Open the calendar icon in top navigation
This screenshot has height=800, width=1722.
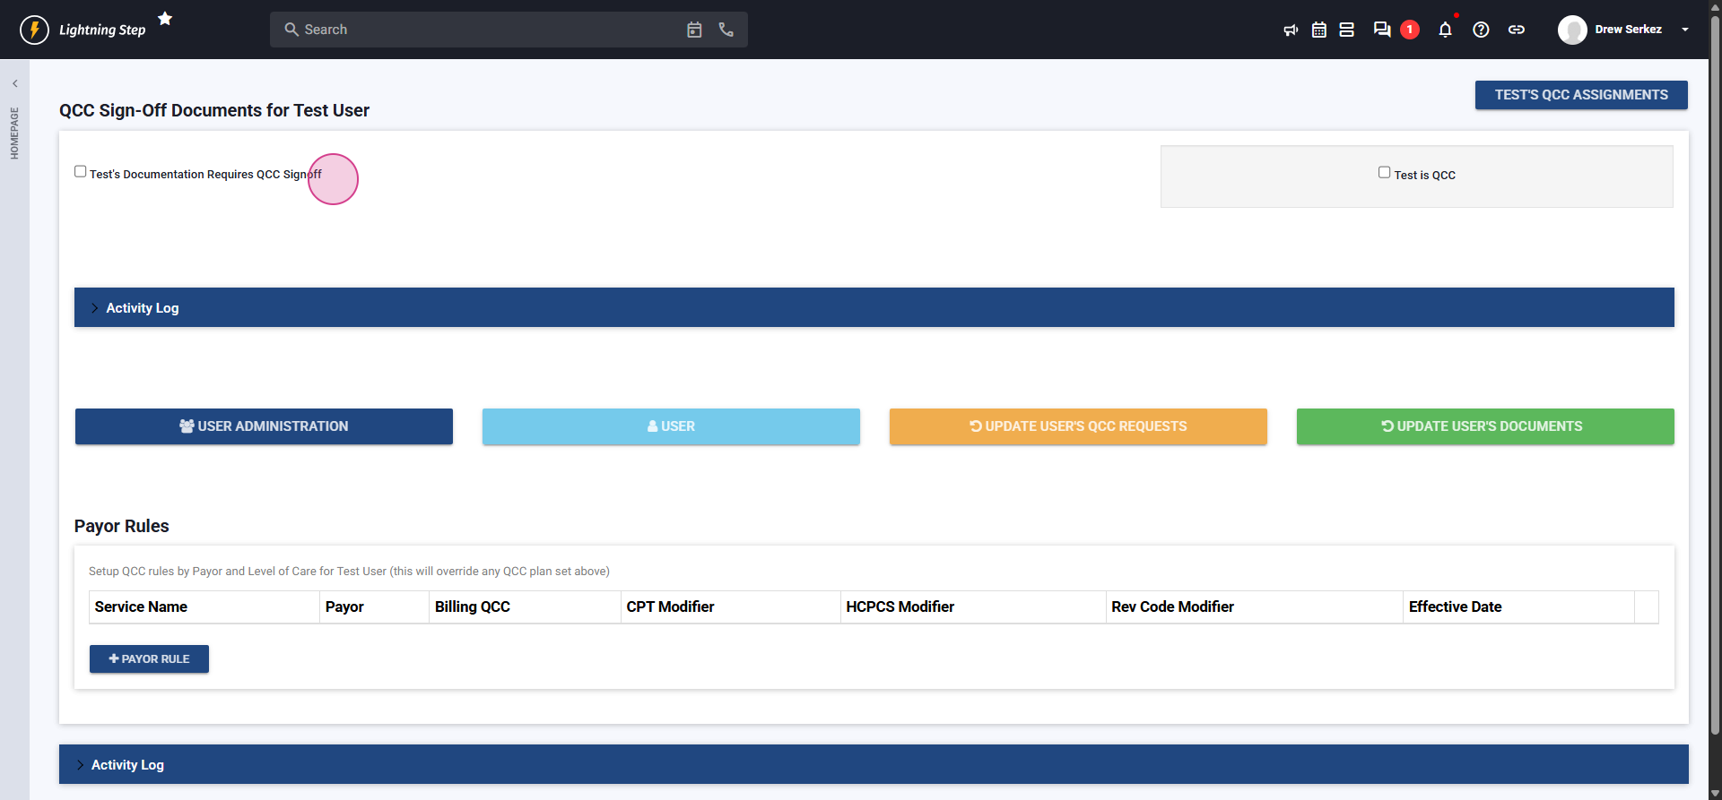(x=1318, y=30)
